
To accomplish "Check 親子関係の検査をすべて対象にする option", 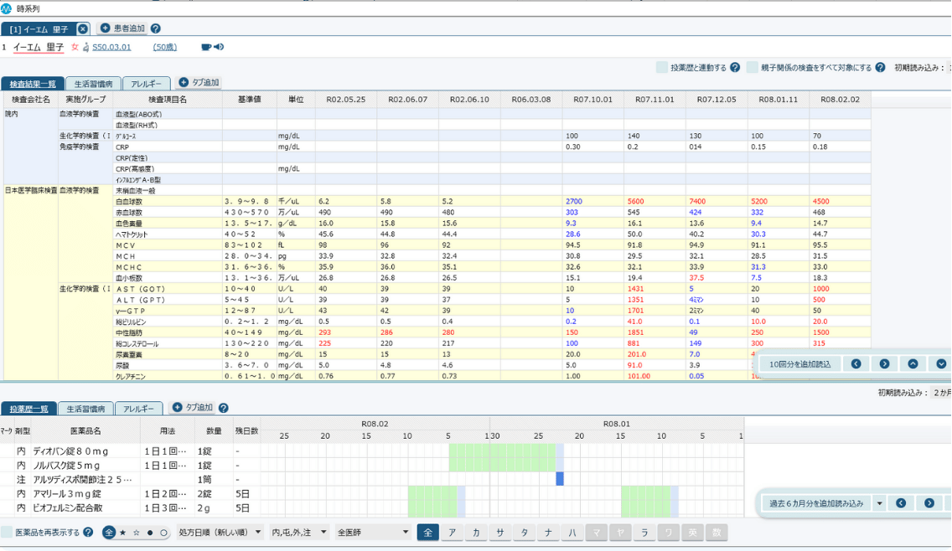I will point(753,68).
